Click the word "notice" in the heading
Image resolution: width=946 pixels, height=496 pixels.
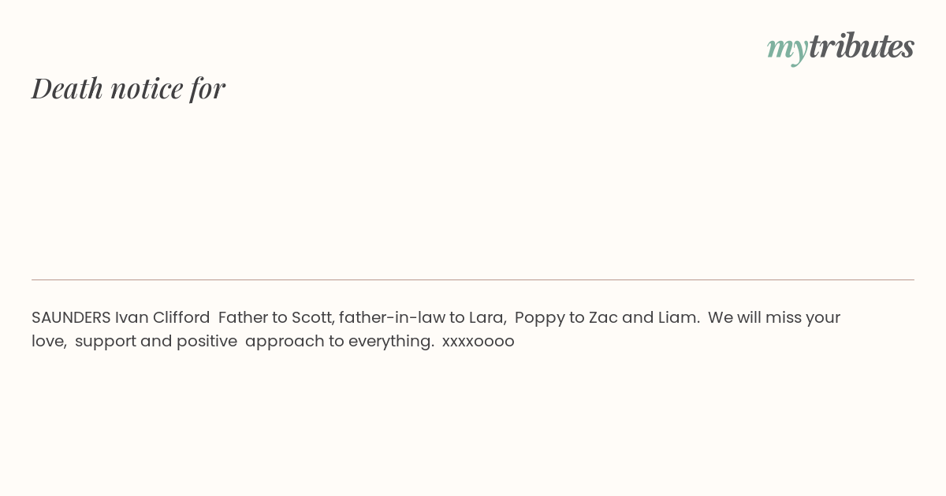point(147,88)
